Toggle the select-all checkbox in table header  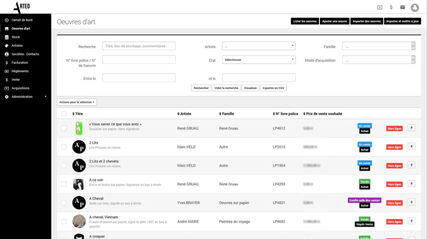coord(64,114)
